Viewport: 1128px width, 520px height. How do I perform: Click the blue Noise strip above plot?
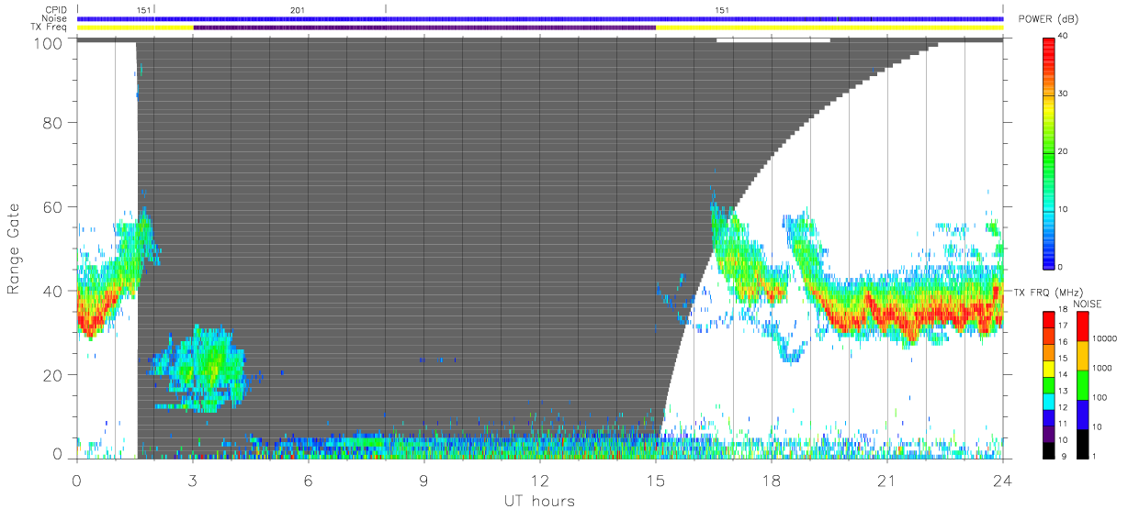[x=540, y=18]
